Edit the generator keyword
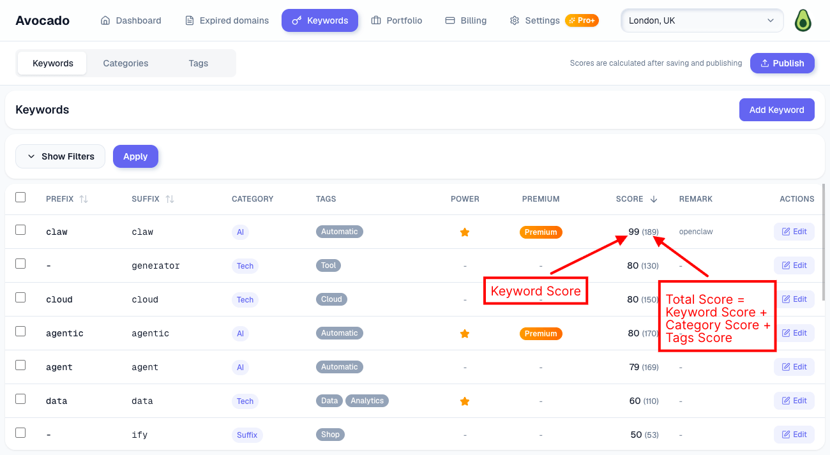This screenshot has width=830, height=455. point(794,265)
